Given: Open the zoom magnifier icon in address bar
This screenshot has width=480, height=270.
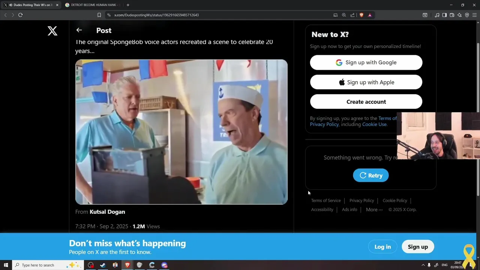Looking at the screenshot, I should 344,15.
